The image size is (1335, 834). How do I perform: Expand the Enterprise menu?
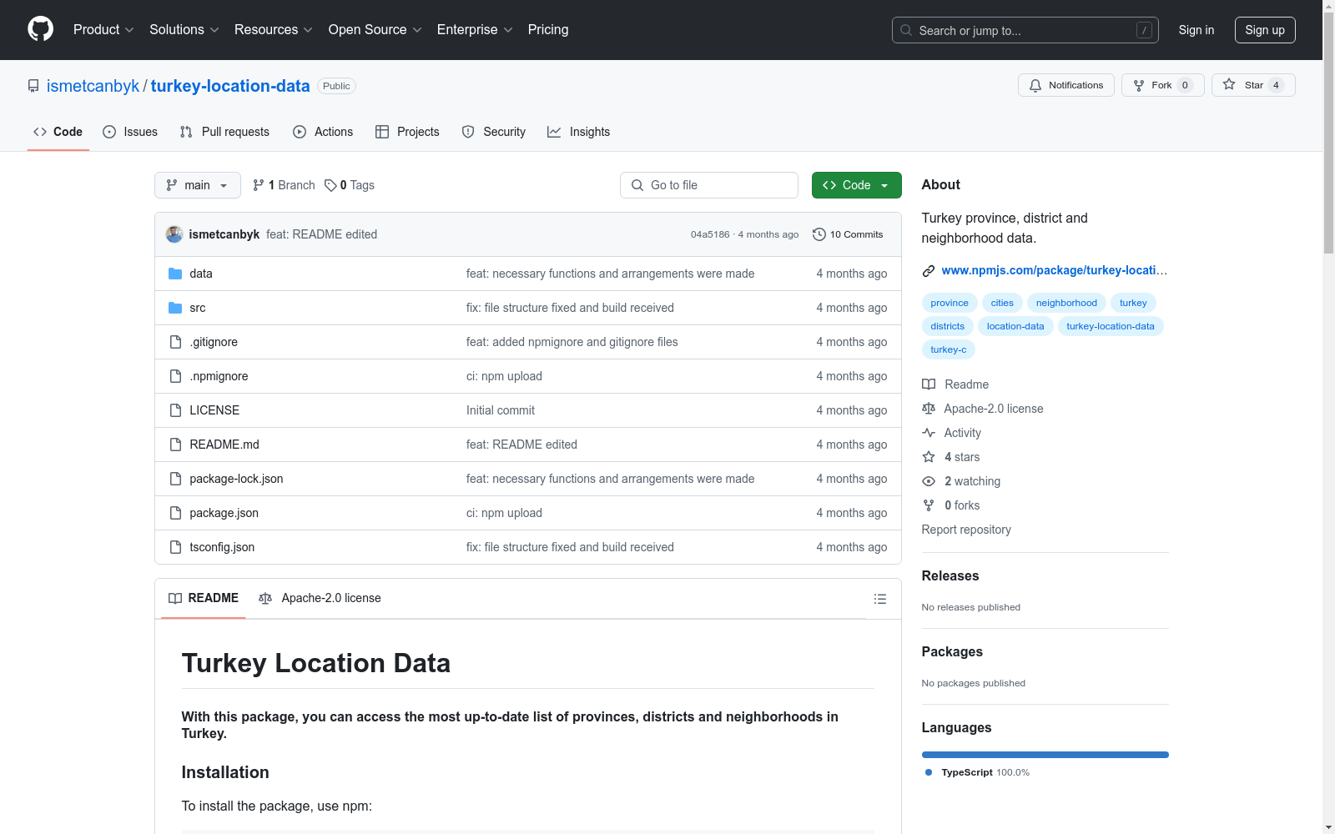click(475, 30)
